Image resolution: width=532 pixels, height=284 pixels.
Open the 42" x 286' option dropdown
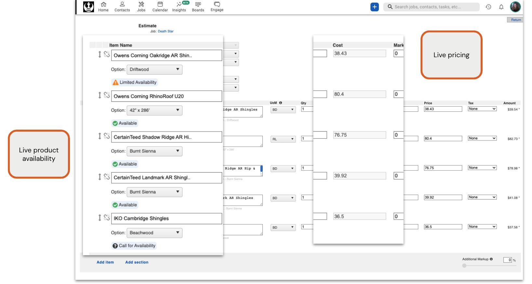[154, 110]
